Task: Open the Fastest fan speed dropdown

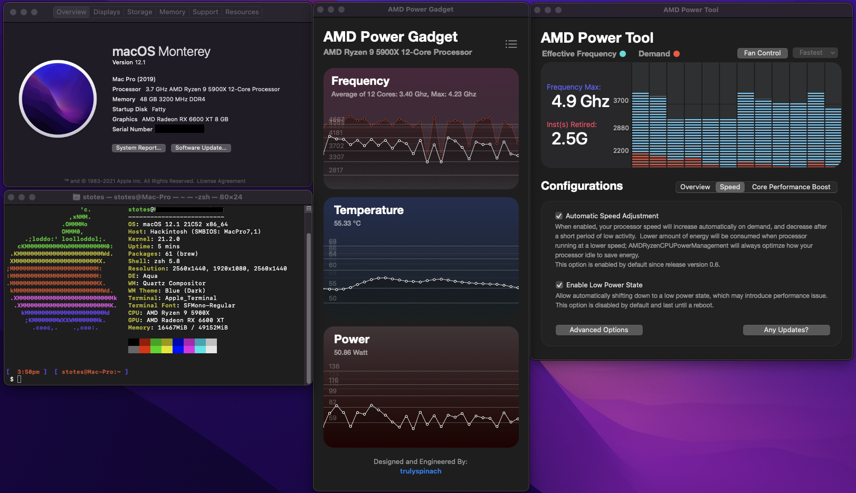Action: (x=815, y=53)
